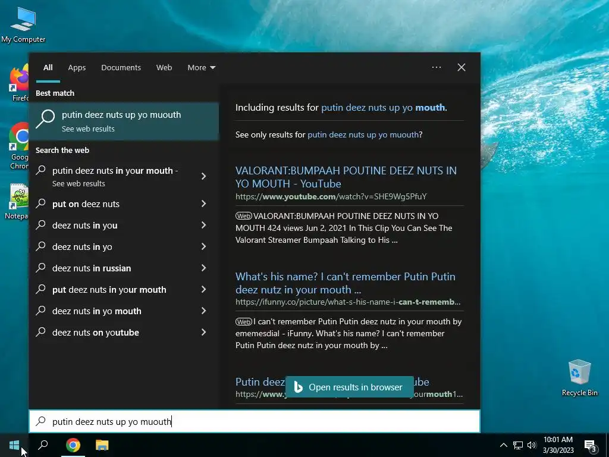This screenshot has width=609, height=457.
Task: Click the youtube.com/watch?v=SHE9Wg5PfuY URL
Action: [x=331, y=196]
